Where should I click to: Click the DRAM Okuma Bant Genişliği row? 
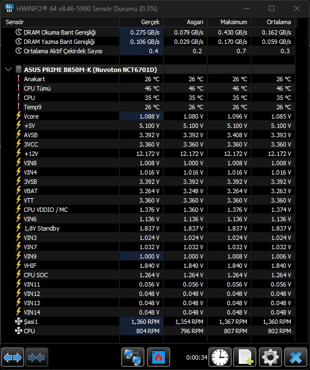[148, 32]
